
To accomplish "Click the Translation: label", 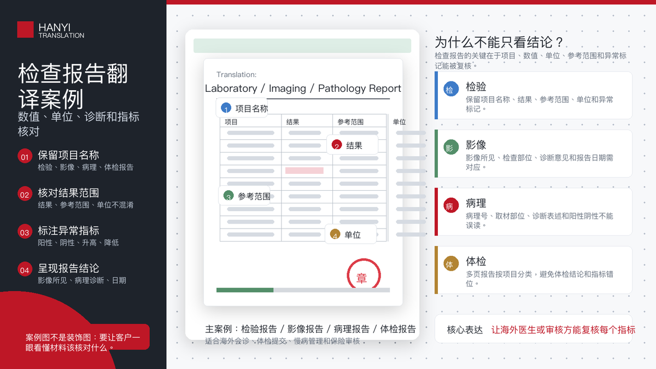I will click(x=236, y=75).
